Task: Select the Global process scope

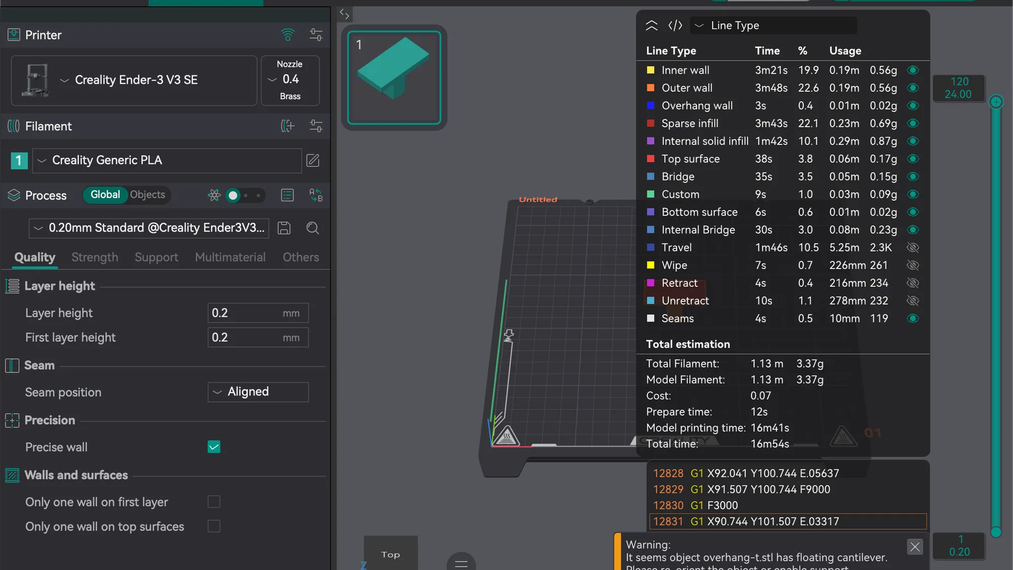Action: (105, 195)
